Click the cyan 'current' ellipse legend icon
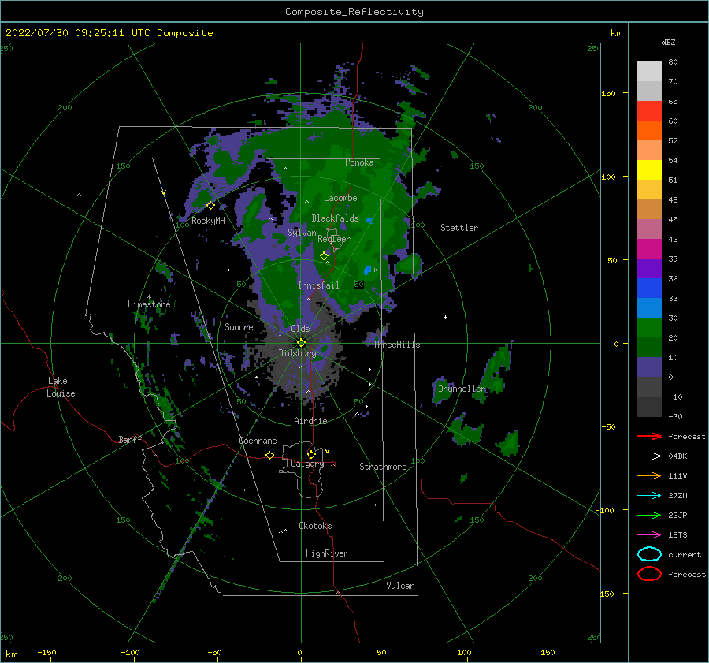This screenshot has height=663, width=709. pyautogui.click(x=649, y=554)
